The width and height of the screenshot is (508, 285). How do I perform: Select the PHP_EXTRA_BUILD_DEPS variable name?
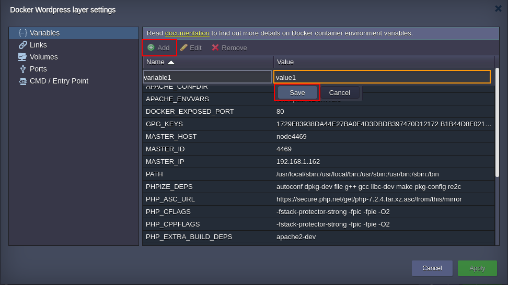pyautogui.click(x=189, y=237)
